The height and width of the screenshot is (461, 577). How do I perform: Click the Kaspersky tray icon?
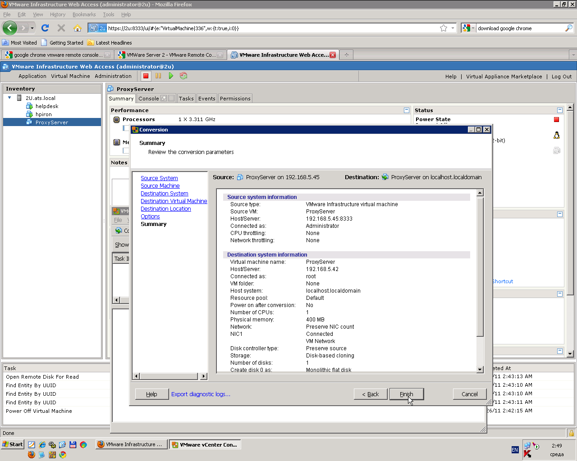[x=527, y=454]
